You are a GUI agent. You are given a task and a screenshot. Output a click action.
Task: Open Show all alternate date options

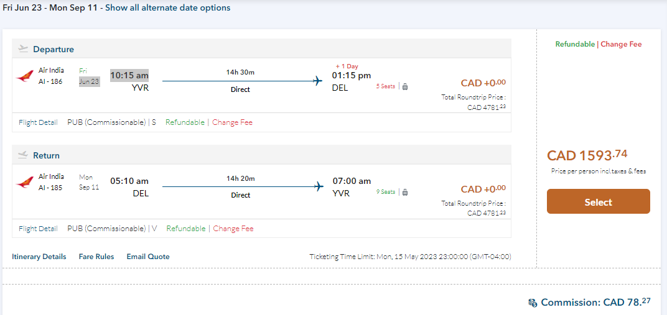(167, 8)
